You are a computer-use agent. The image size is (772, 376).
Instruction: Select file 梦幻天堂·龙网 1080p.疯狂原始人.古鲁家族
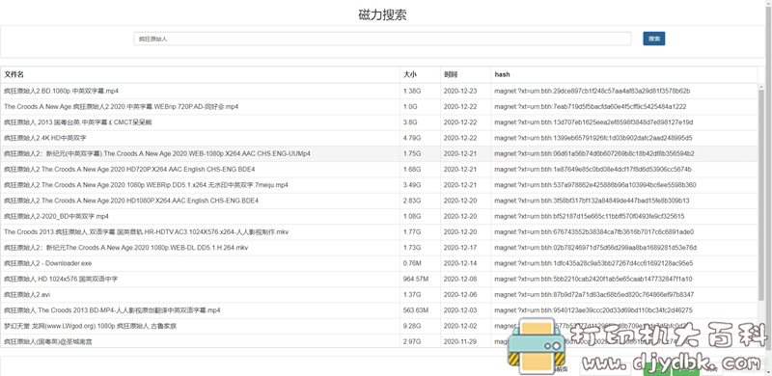pos(91,327)
